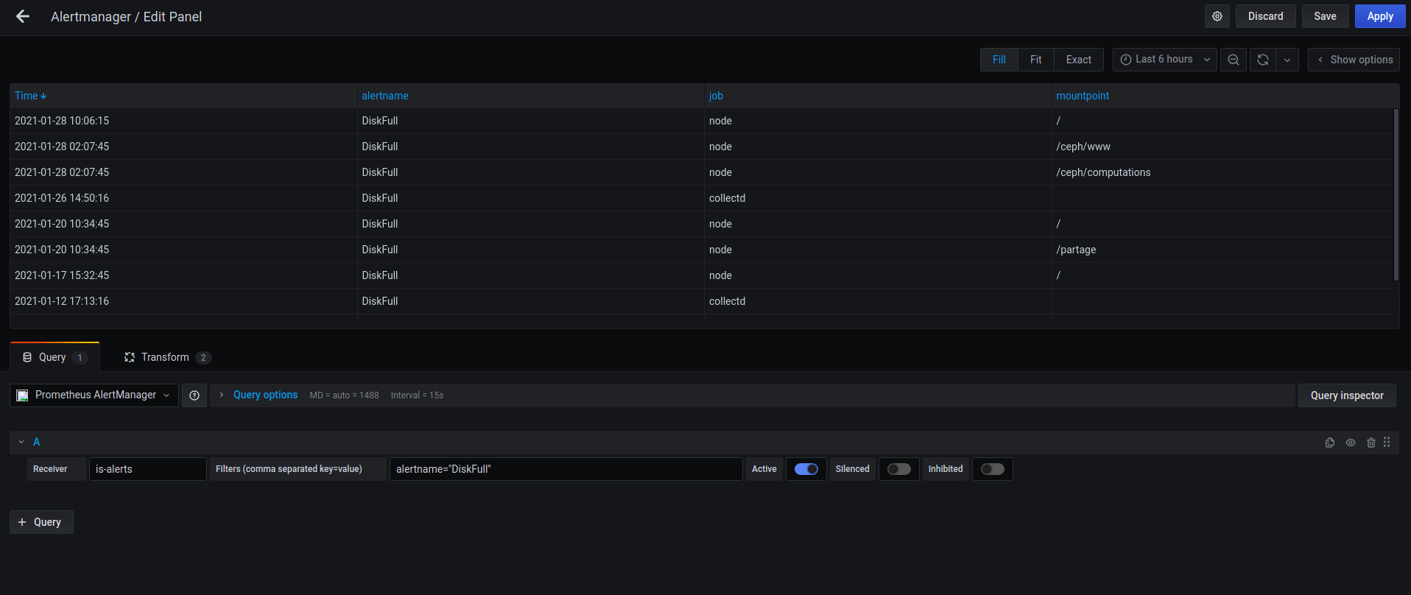Select the /partage mountpoint cell
The height and width of the screenshot is (595, 1411).
point(1222,250)
